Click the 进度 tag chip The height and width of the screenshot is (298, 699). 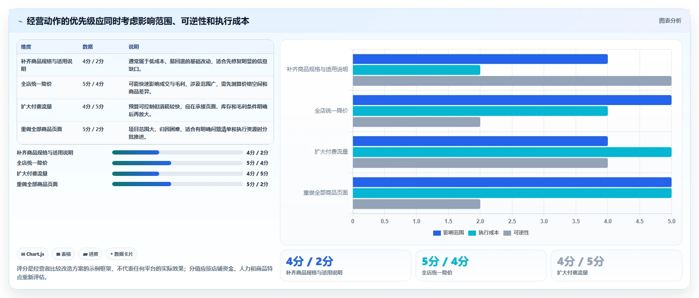pos(90,254)
